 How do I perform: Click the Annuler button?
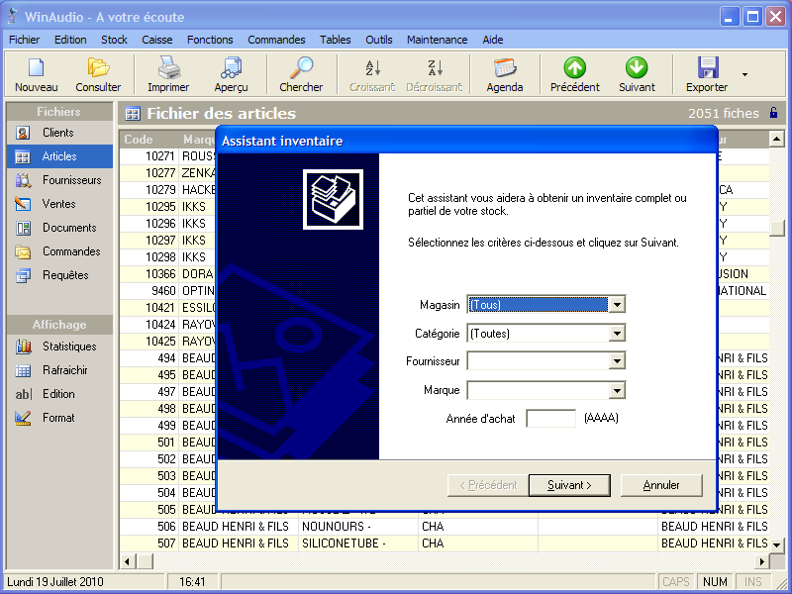coord(661,485)
